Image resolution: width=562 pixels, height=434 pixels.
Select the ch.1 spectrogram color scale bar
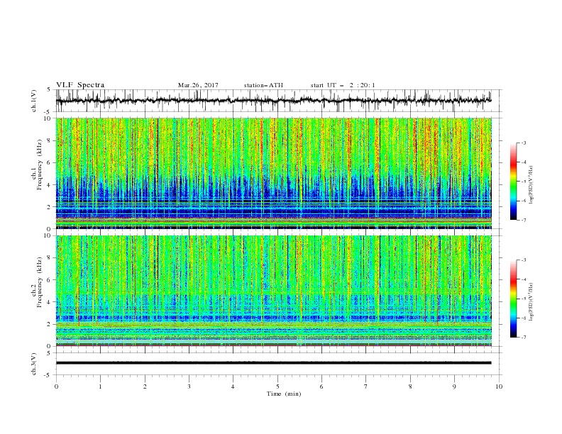coord(513,181)
